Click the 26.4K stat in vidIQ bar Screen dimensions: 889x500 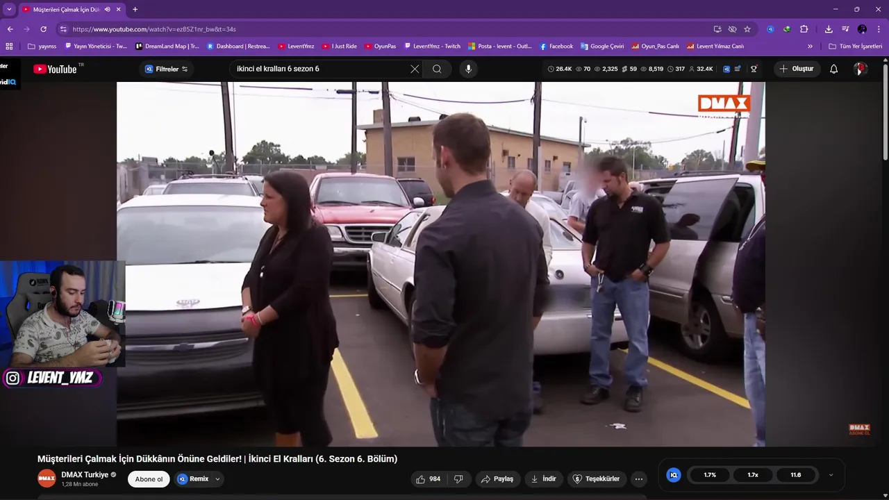point(560,69)
